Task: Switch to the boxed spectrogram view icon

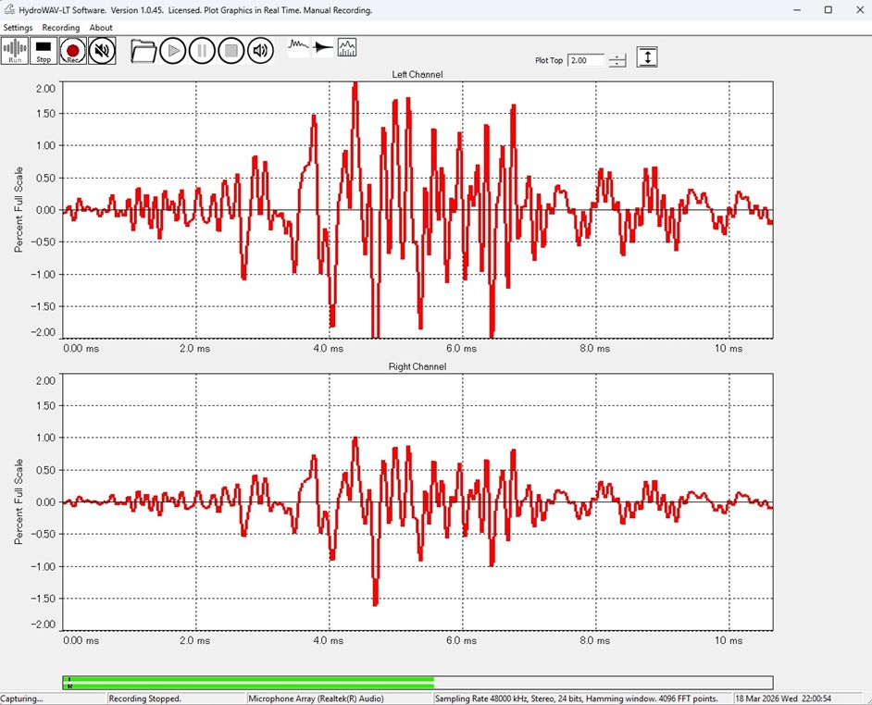Action: click(x=347, y=46)
